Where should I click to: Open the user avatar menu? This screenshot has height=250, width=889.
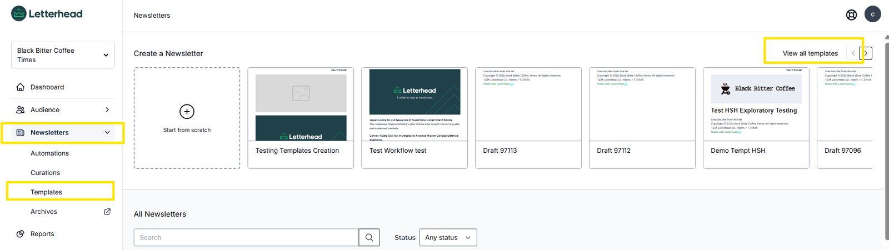point(873,14)
